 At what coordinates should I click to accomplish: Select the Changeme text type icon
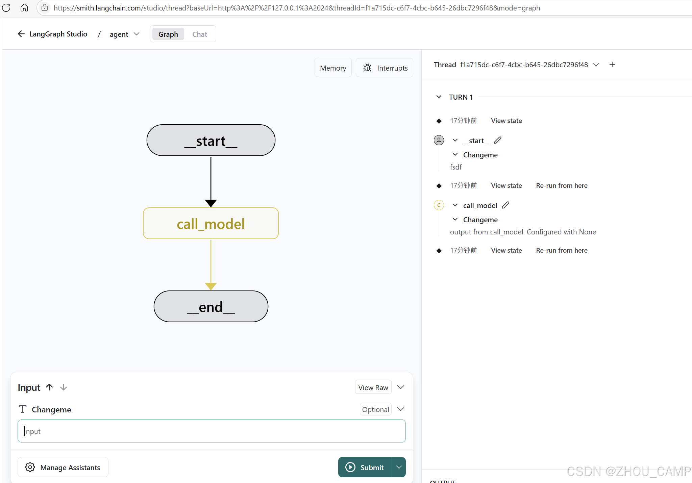pyautogui.click(x=22, y=409)
